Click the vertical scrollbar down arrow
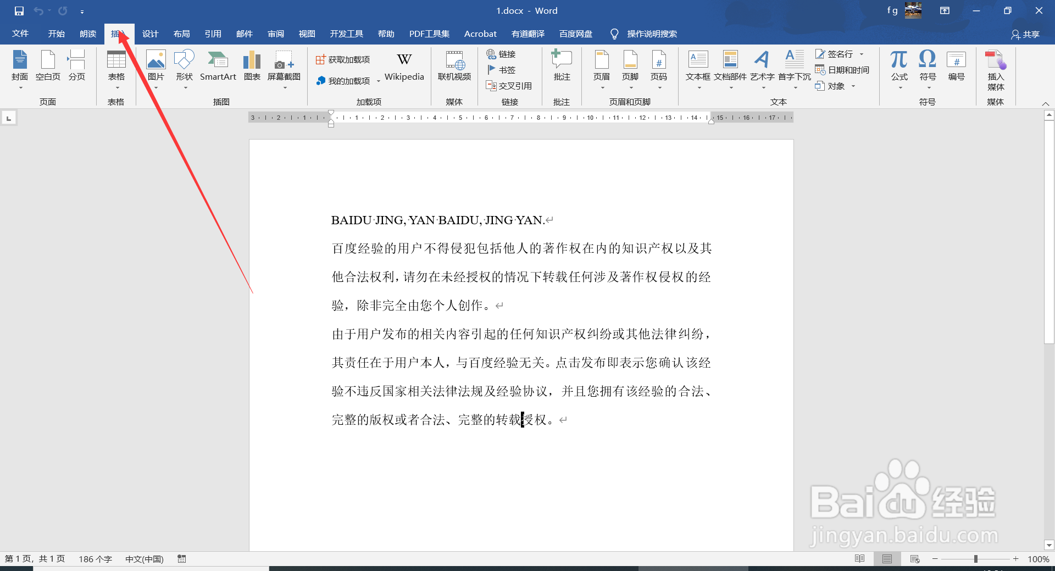Viewport: 1055px width, 571px height. (1049, 545)
